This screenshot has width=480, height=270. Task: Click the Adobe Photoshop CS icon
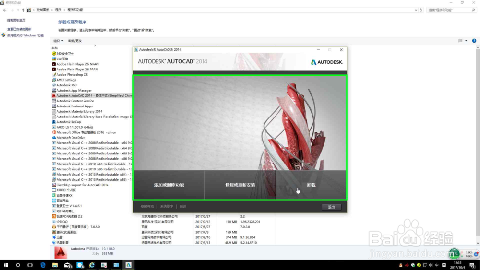tap(54, 75)
